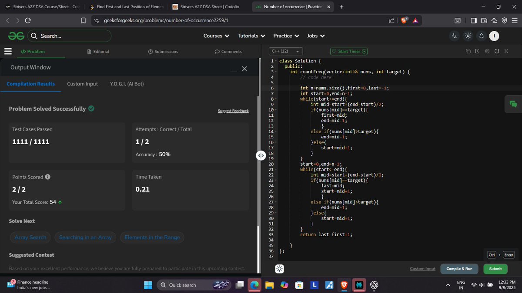Click the GeeksforGeeks logo
The height and width of the screenshot is (293, 522).
click(16, 36)
